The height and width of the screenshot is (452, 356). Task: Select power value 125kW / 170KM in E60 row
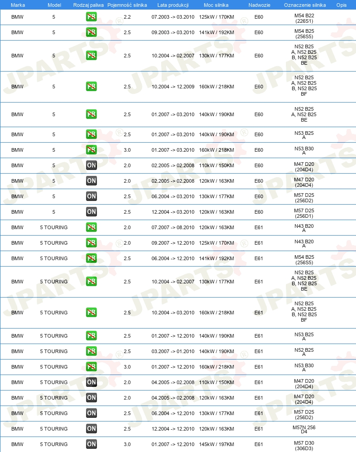[x=216, y=17]
